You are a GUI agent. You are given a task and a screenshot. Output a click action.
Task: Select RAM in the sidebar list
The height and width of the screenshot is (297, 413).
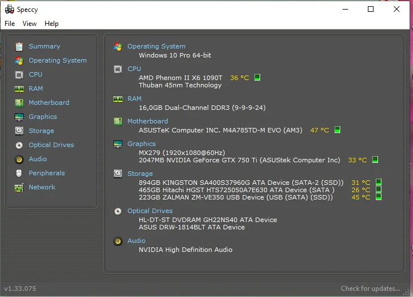[36, 88]
